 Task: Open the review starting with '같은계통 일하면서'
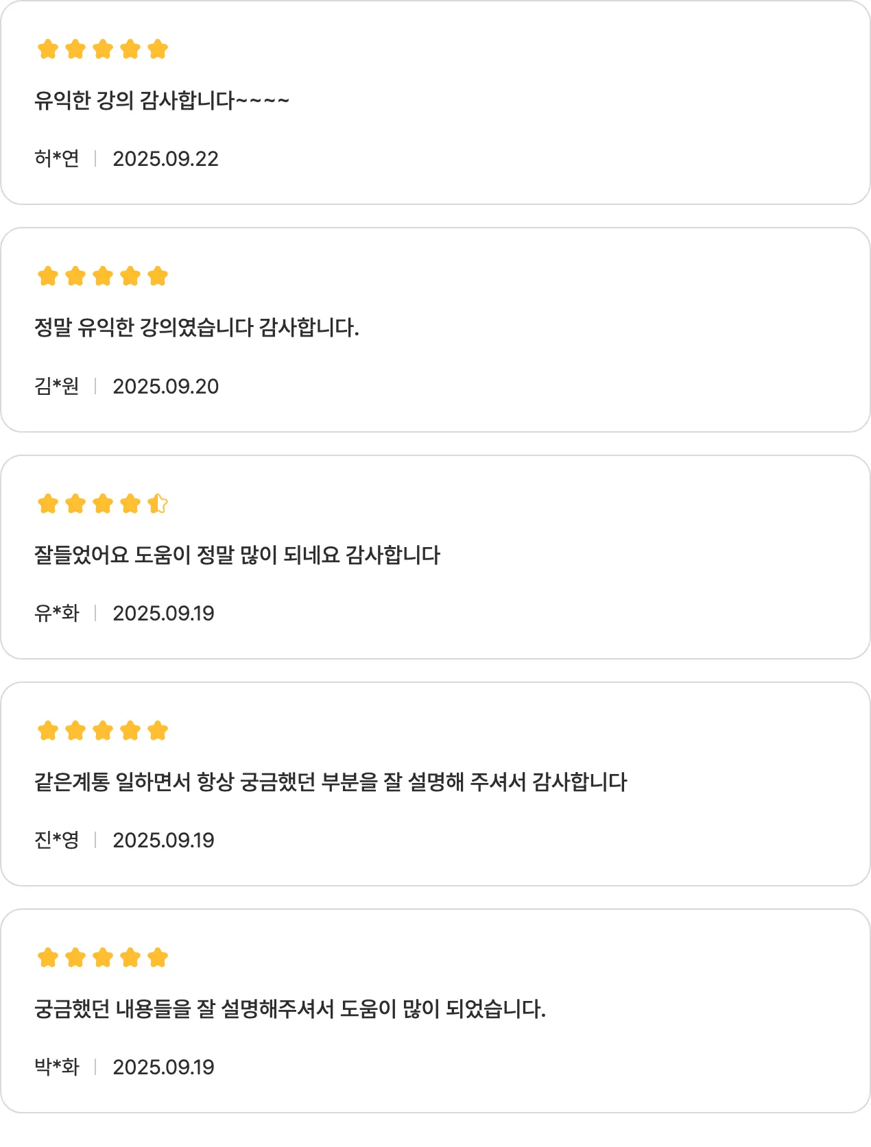tap(331, 782)
